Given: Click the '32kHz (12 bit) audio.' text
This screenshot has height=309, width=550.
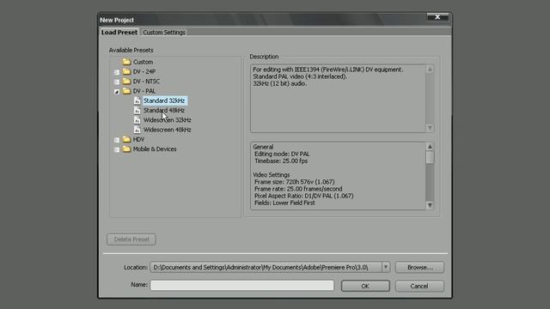Looking at the screenshot, I should pyautogui.click(x=279, y=84).
